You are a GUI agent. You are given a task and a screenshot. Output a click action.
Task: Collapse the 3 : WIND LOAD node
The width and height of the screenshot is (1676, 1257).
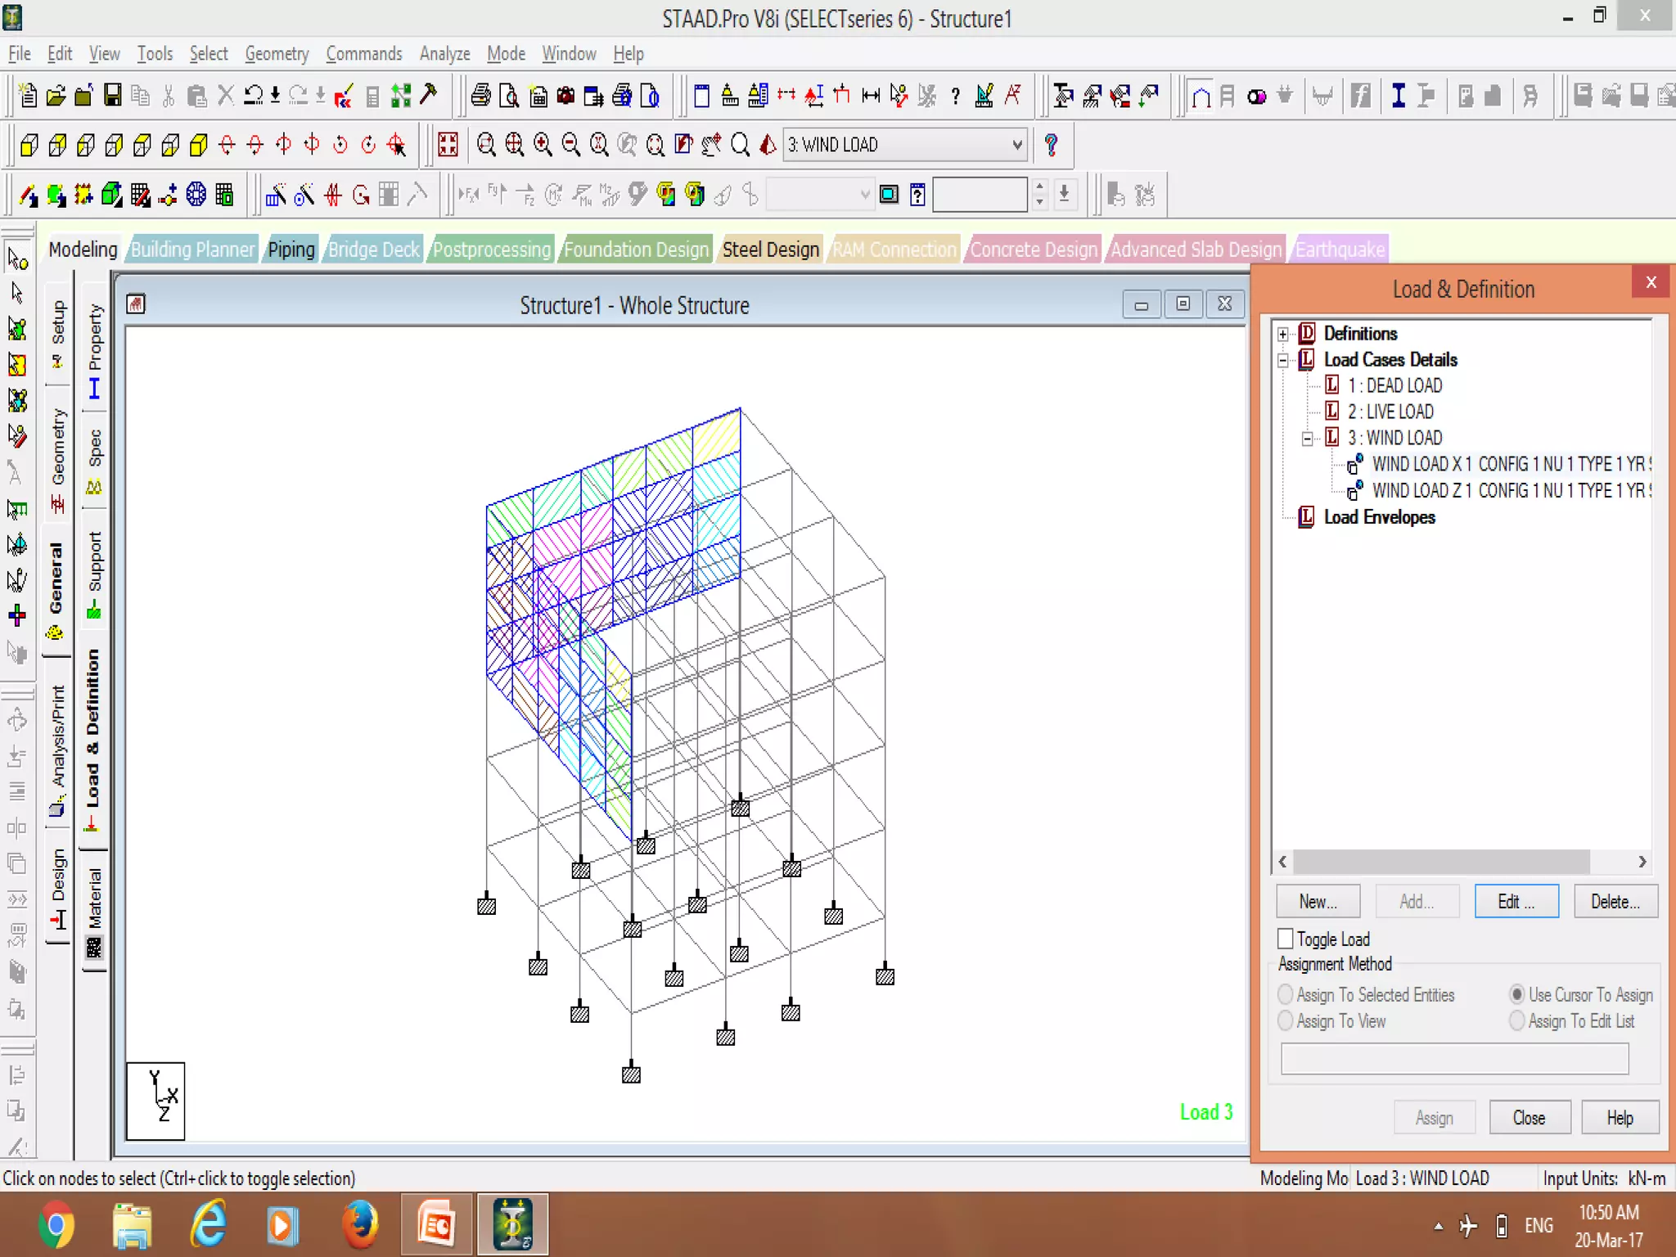1308,439
